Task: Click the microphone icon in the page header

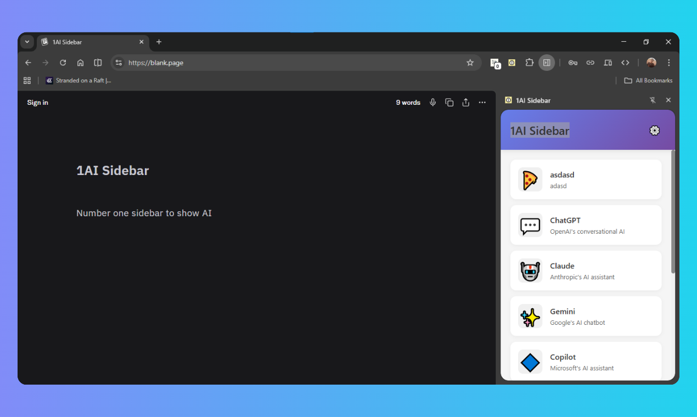Action: tap(432, 103)
